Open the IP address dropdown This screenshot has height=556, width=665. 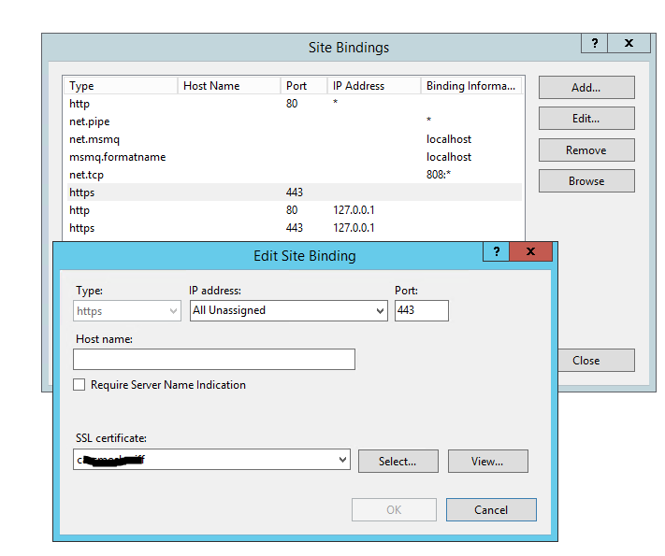pos(379,310)
